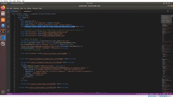Open the Run and Debug view
This screenshot has height=97, width=173.
8,26
